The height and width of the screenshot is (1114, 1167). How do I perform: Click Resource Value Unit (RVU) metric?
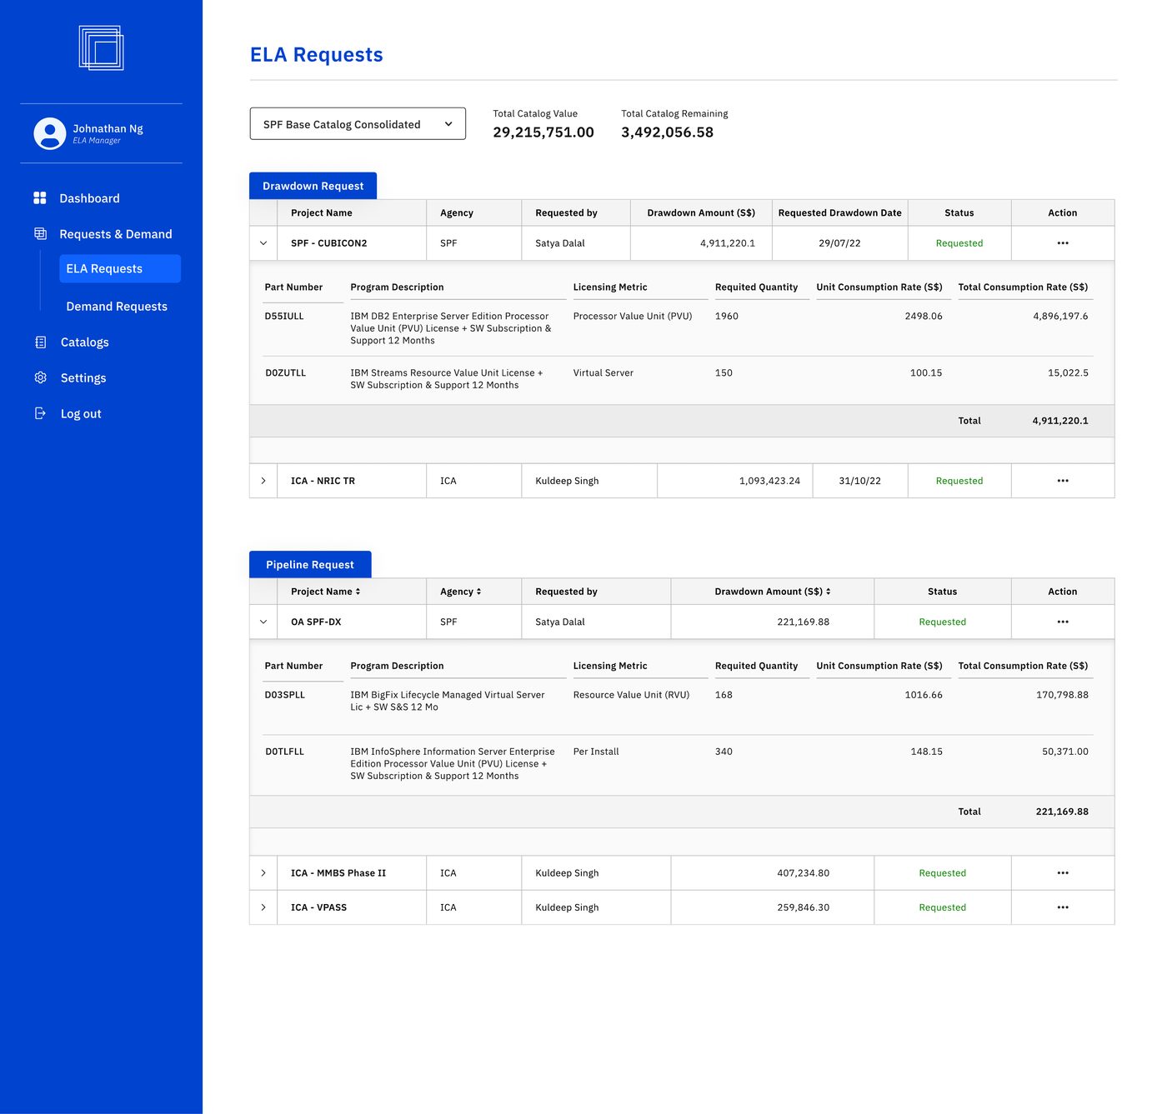tap(631, 695)
